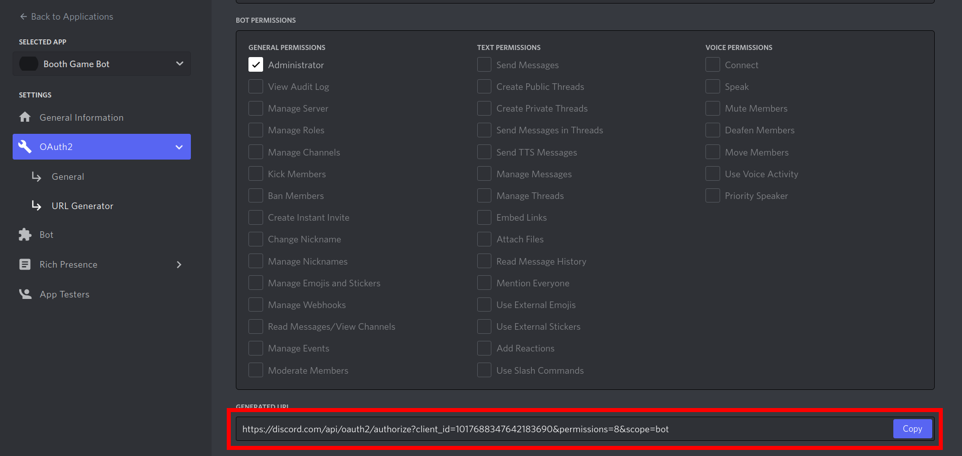This screenshot has height=456, width=962.
Task: Enable the Kick Members checkbox
Action: 256,174
